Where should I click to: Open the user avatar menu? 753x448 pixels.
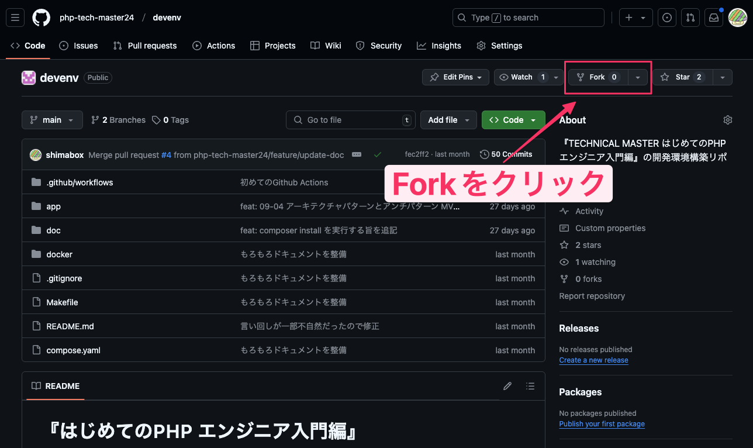click(737, 18)
